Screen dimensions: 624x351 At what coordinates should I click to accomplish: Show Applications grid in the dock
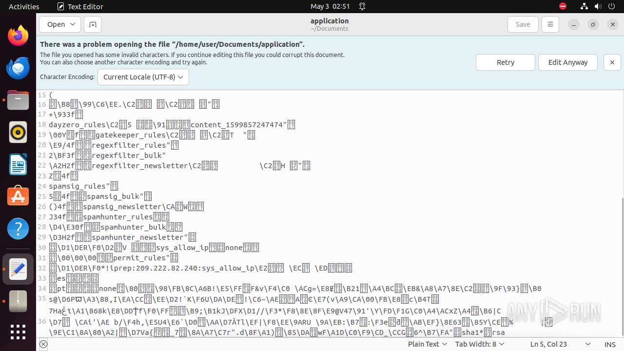point(18,332)
